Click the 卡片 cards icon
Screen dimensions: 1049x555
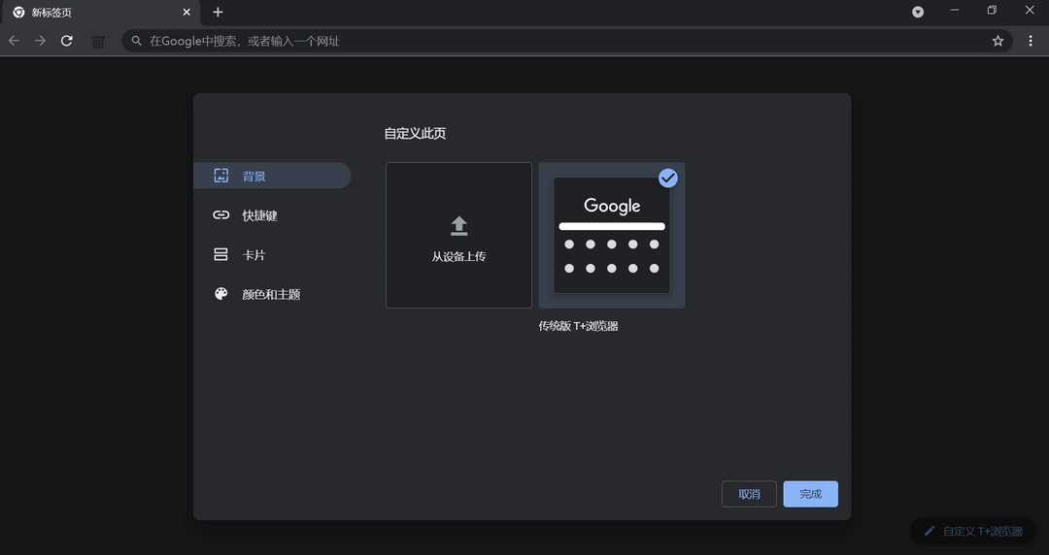click(x=220, y=255)
